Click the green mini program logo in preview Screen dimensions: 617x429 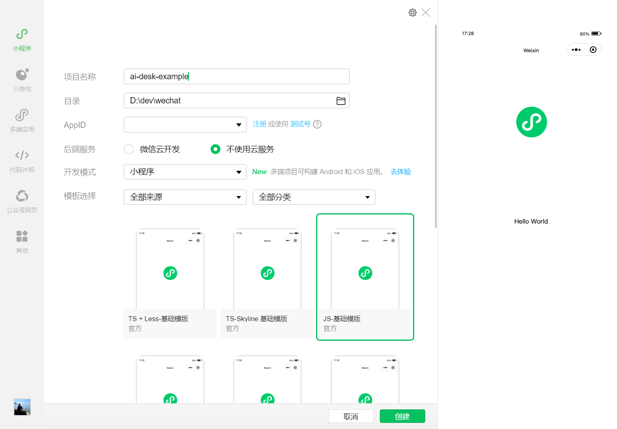(x=532, y=122)
